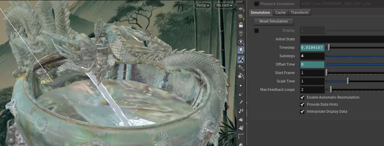
Task: Open the Transform tab
Action: tap(299, 12)
